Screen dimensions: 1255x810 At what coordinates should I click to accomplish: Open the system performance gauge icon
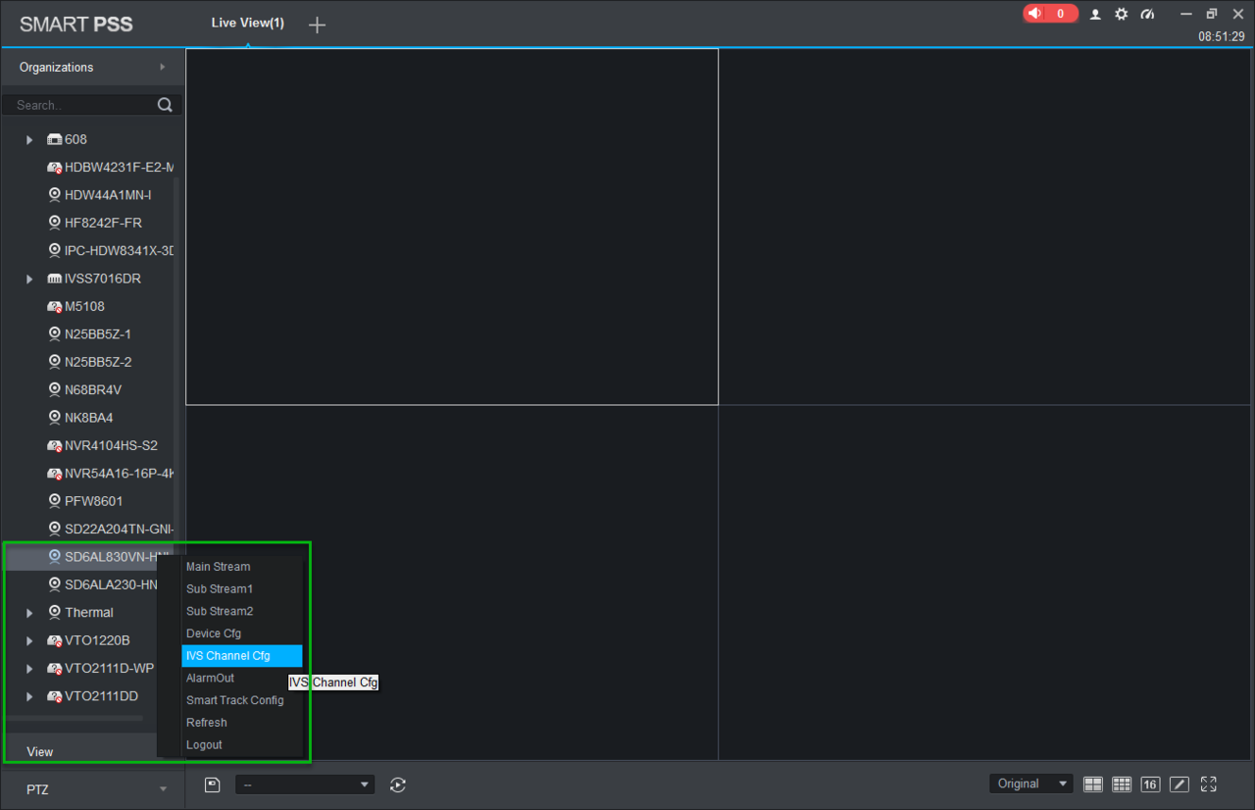click(x=1147, y=15)
